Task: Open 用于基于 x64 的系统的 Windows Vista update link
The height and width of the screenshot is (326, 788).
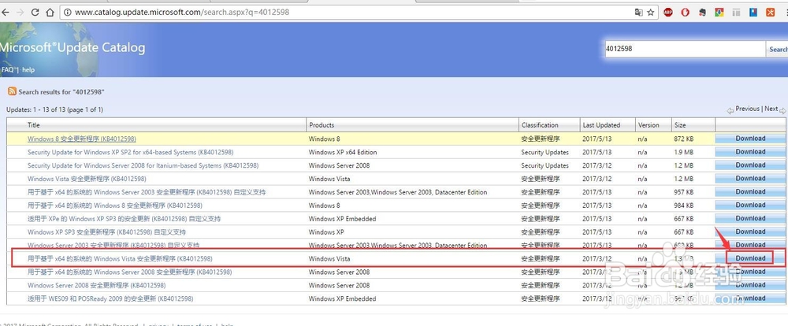Action: point(120,259)
